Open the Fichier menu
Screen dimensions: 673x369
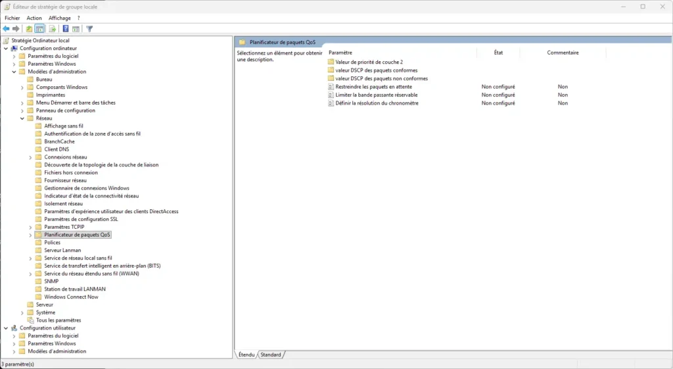pos(12,18)
